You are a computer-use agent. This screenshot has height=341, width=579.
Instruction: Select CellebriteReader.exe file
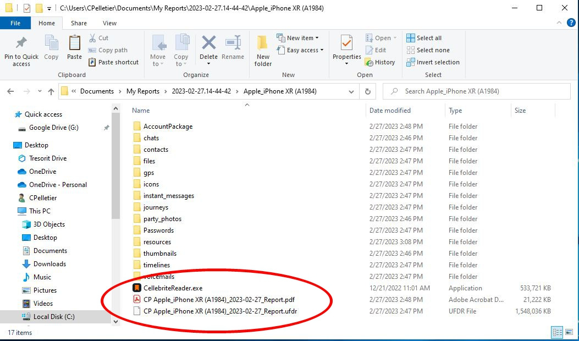tap(173, 288)
